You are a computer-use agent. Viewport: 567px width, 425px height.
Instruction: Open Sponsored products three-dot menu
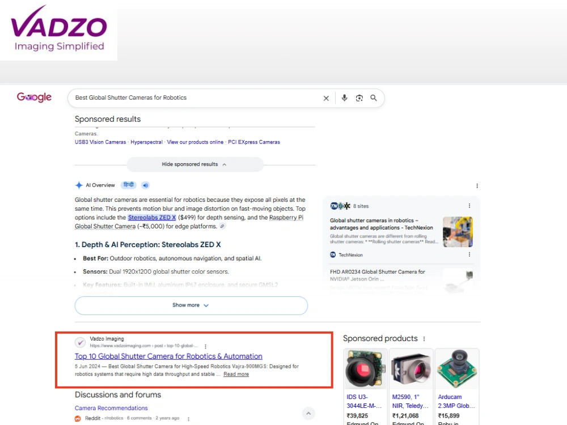[424, 339]
